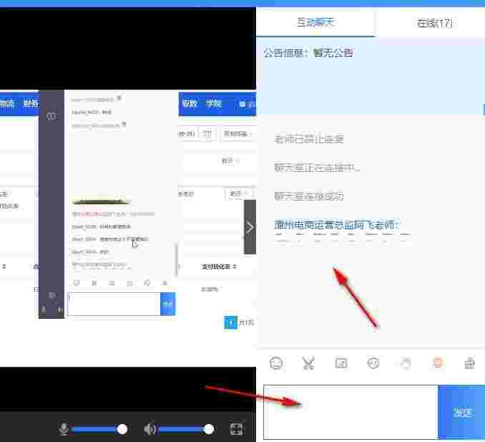Open the calendar icon beside the date field
This screenshot has width=485, height=442.
pos(207,134)
